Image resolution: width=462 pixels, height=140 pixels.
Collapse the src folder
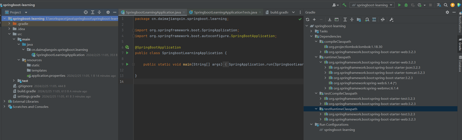(x=9, y=34)
